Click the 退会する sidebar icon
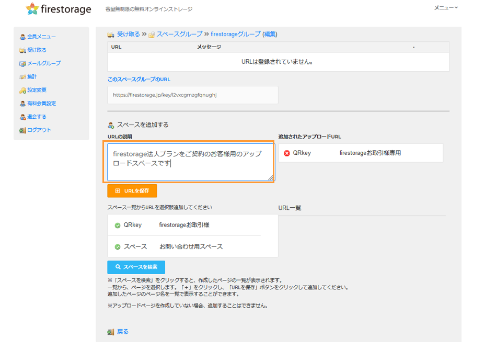Screen dimensions: 485x349 pyautogui.click(x=22, y=117)
